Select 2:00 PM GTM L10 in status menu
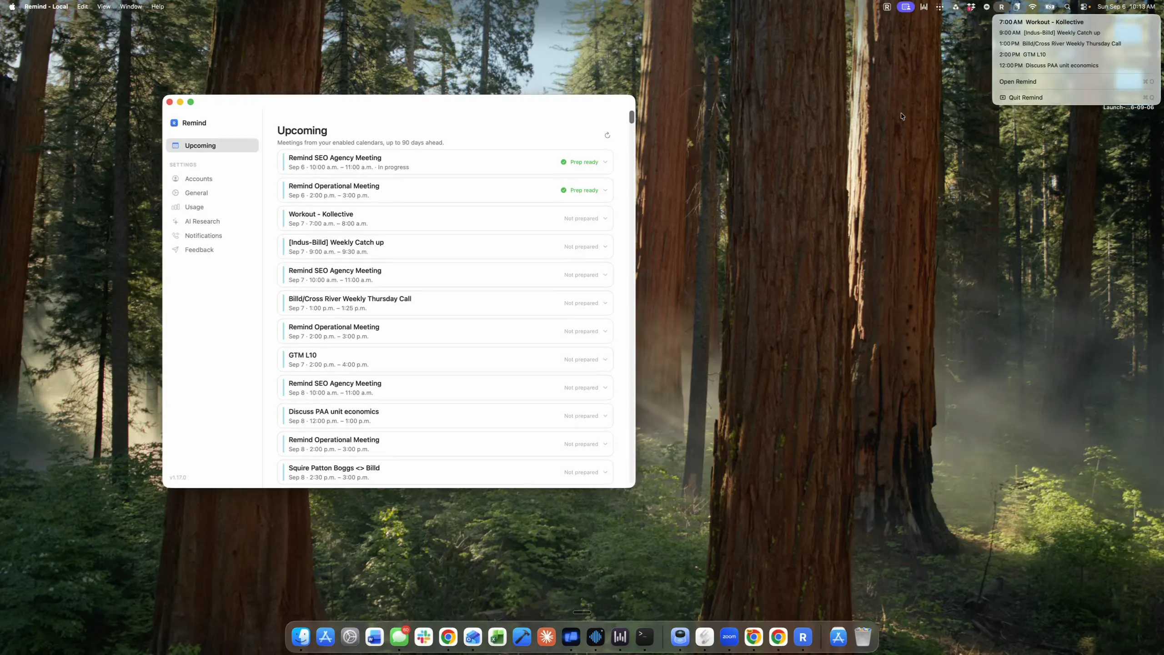Viewport: 1164px width, 655px height. point(1076,55)
